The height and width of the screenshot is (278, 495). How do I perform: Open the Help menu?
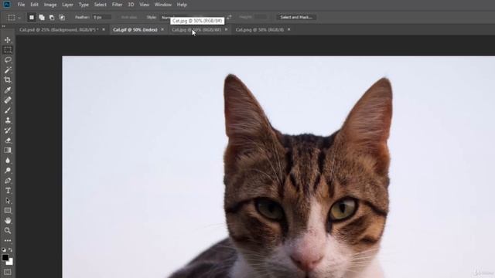coord(182,5)
